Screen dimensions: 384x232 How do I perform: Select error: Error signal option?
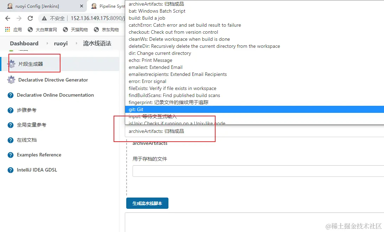255,81
